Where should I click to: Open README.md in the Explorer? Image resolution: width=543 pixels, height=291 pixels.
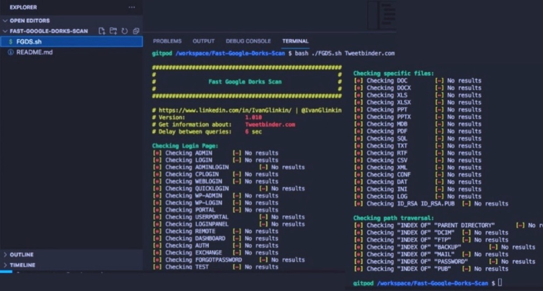coord(71,52)
